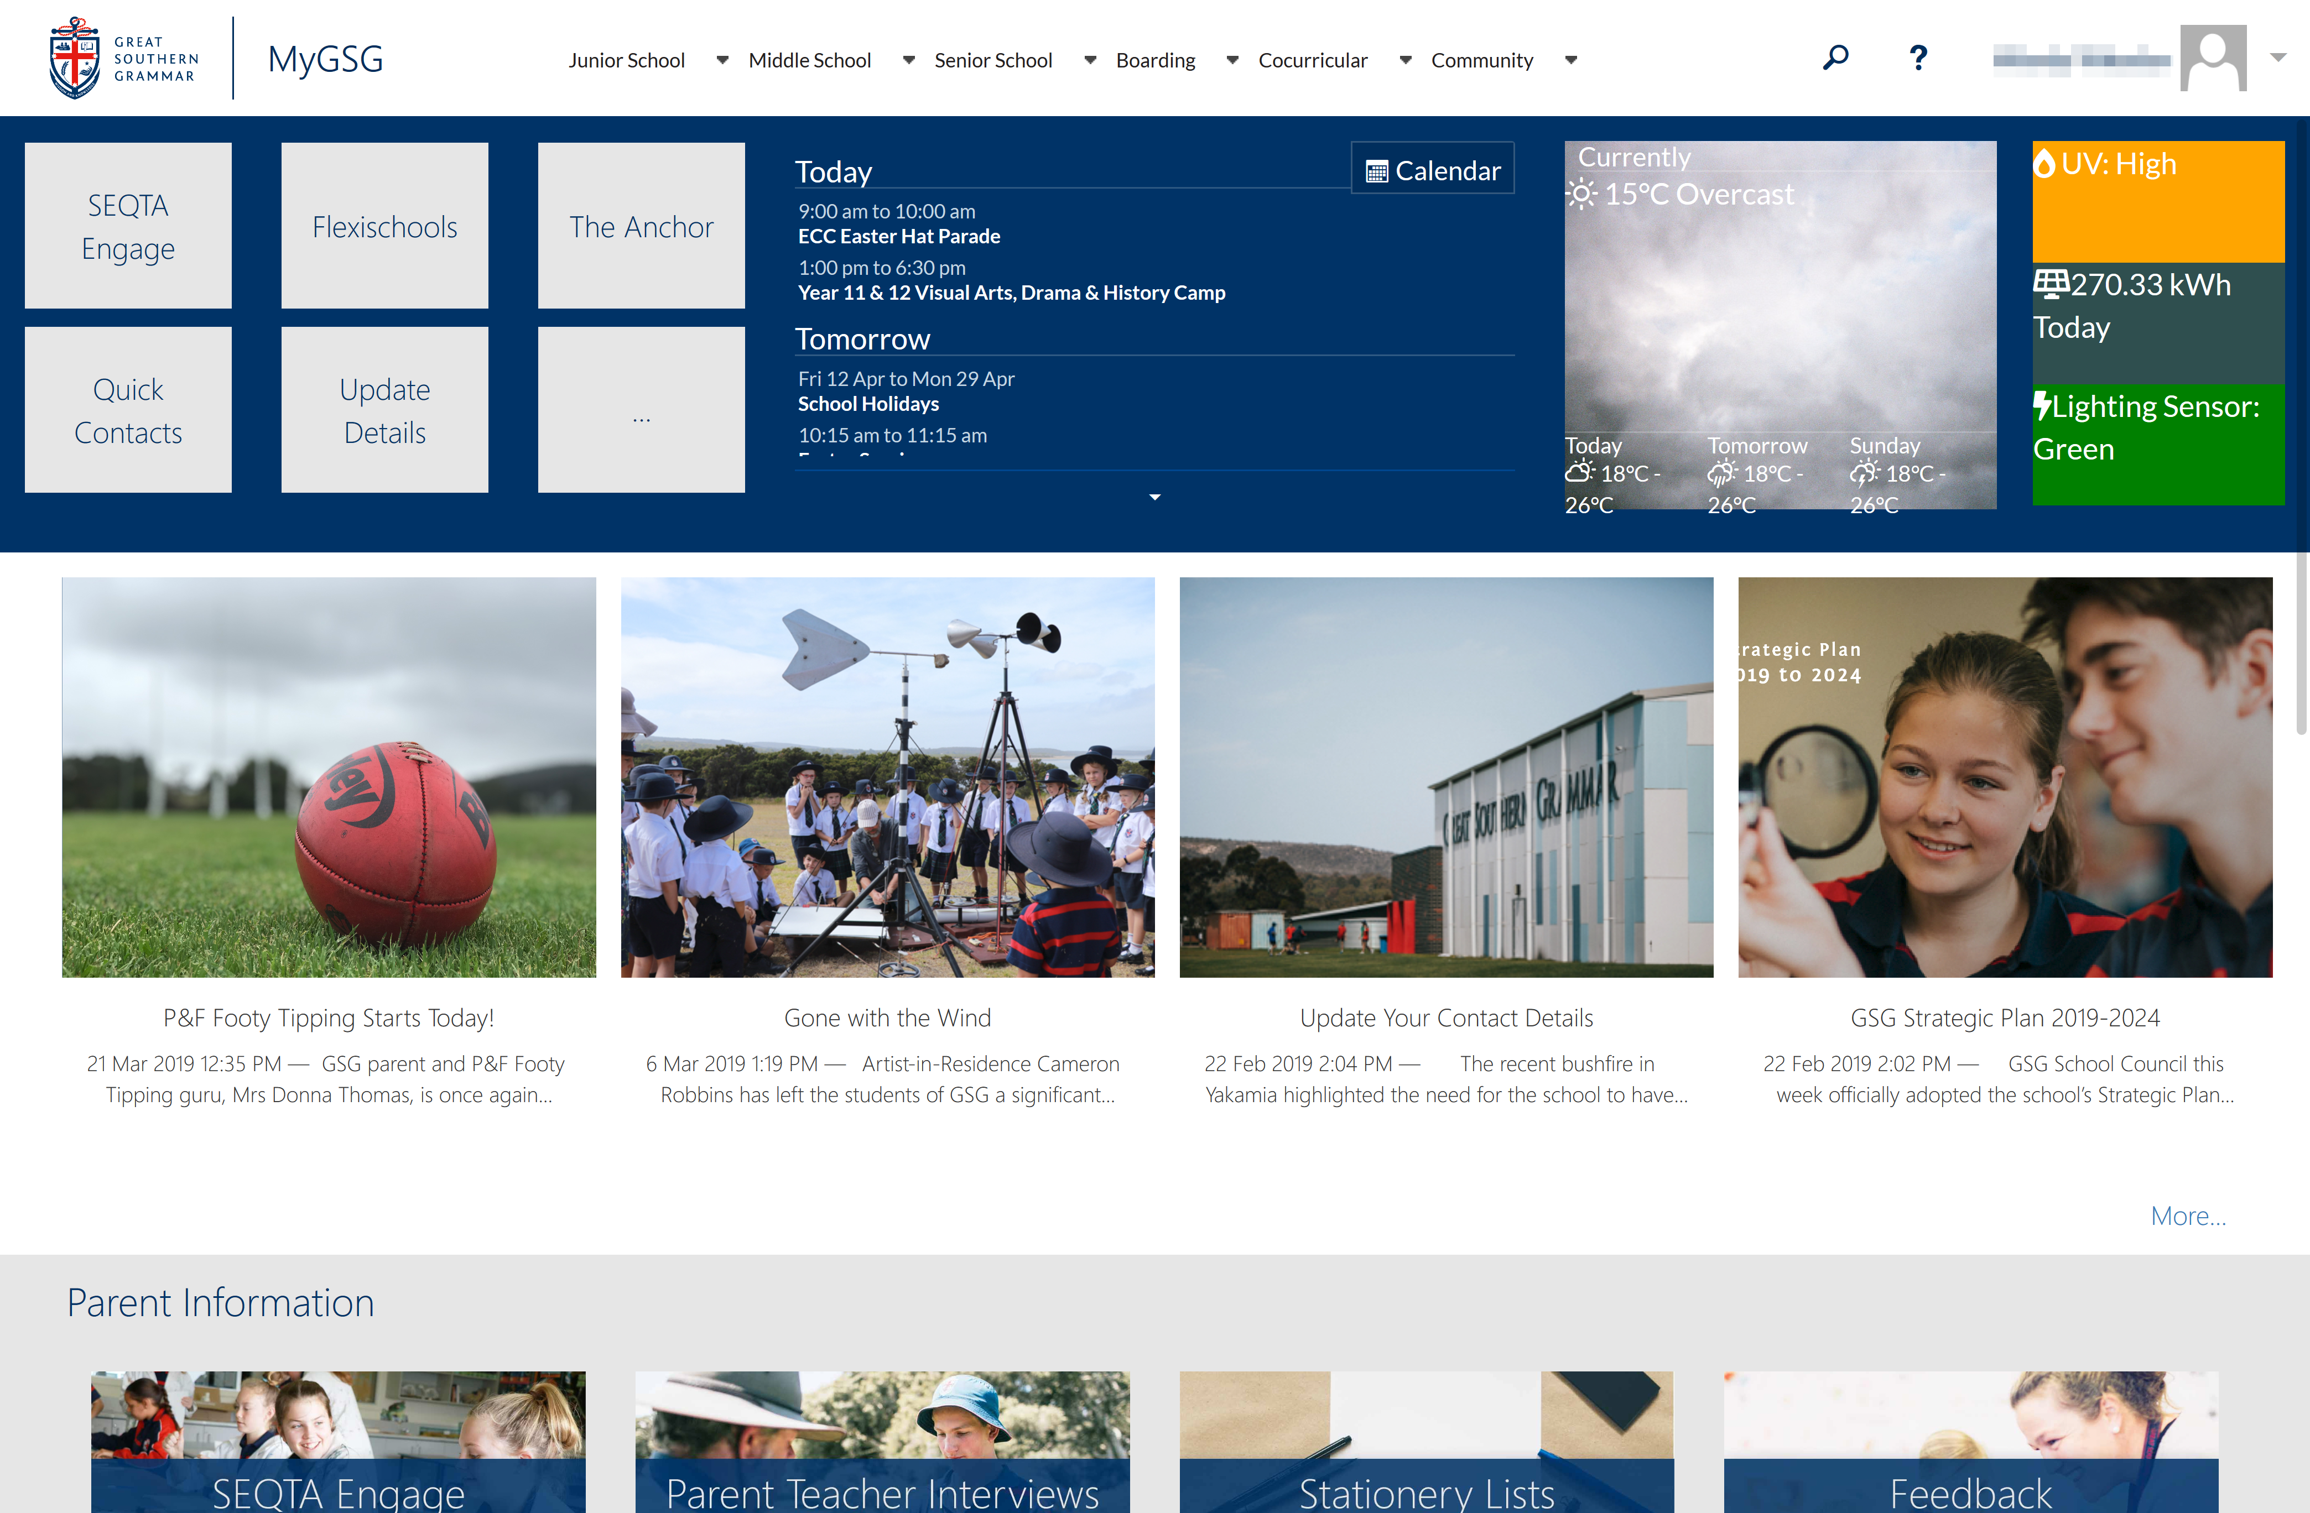
Task: Open the School Holidays event
Action: [868, 404]
